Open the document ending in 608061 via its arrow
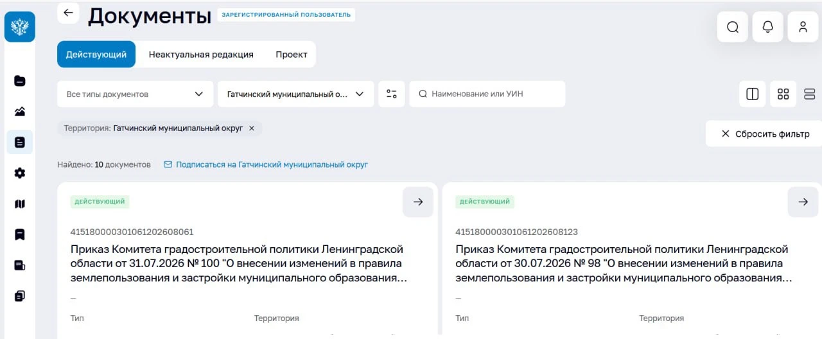 [x=418, y=202]
